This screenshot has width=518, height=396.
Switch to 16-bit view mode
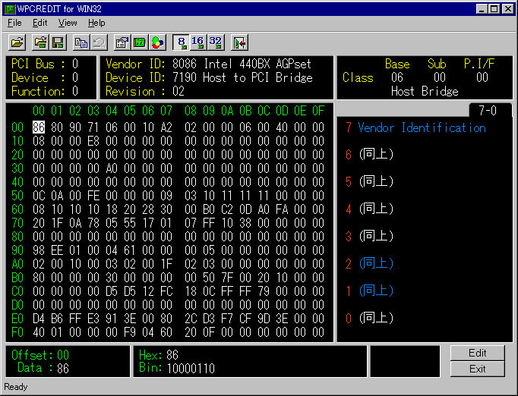tap(198, 43)
